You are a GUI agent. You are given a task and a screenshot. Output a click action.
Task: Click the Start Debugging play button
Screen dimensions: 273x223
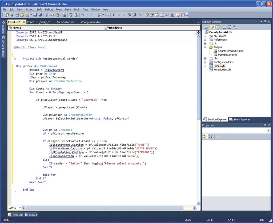tap(114, 15)
